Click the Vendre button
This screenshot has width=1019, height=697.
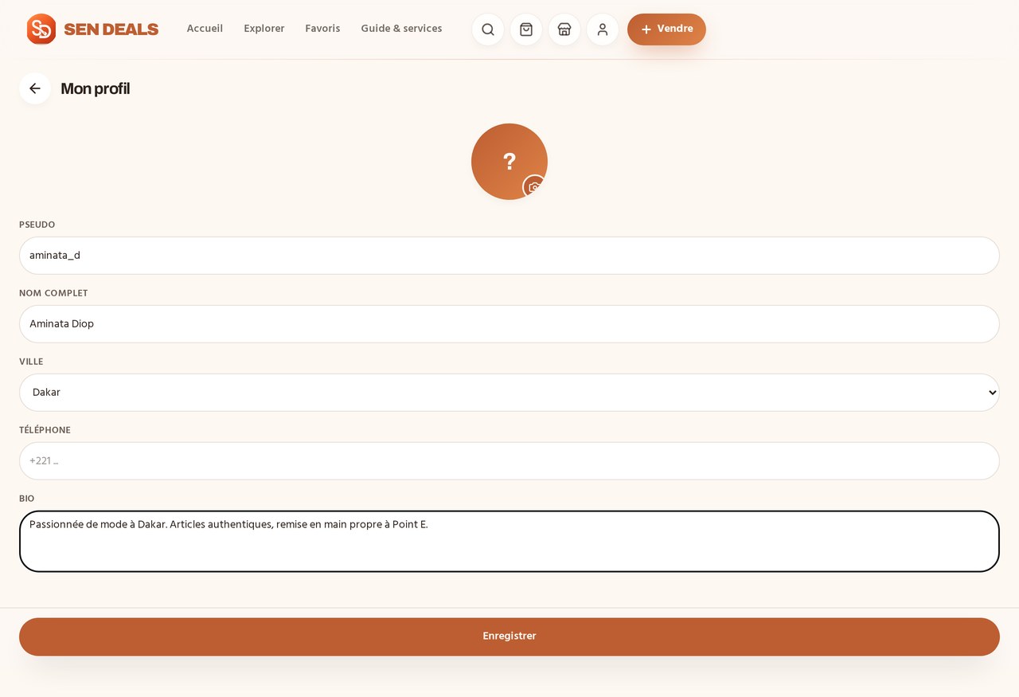tap(666, 29)
